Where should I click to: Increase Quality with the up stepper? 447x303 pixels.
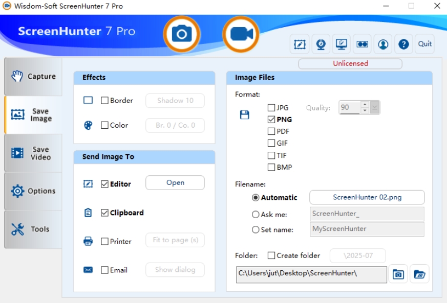pyautogui.click(x=365, y=104)
